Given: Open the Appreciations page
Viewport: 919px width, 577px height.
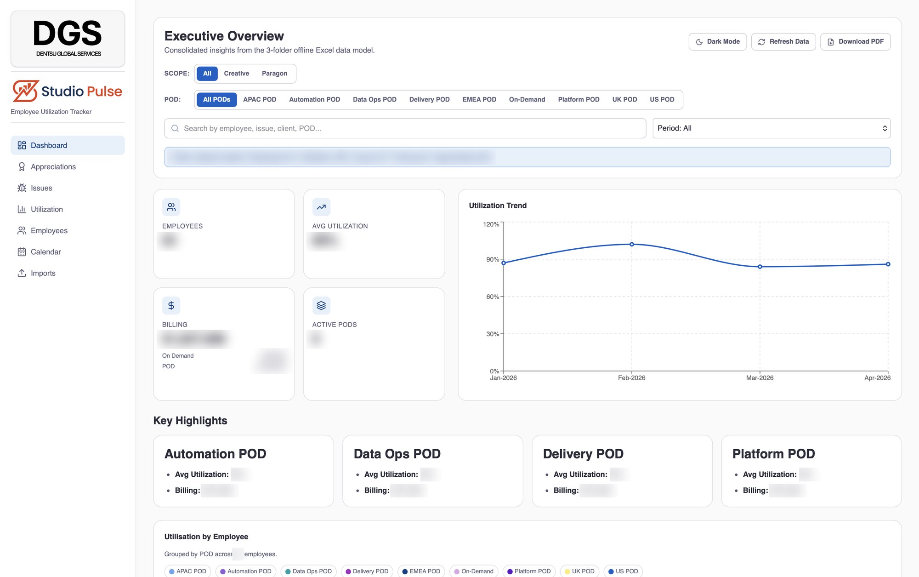Looking at the screenshot, I should 68,166.
